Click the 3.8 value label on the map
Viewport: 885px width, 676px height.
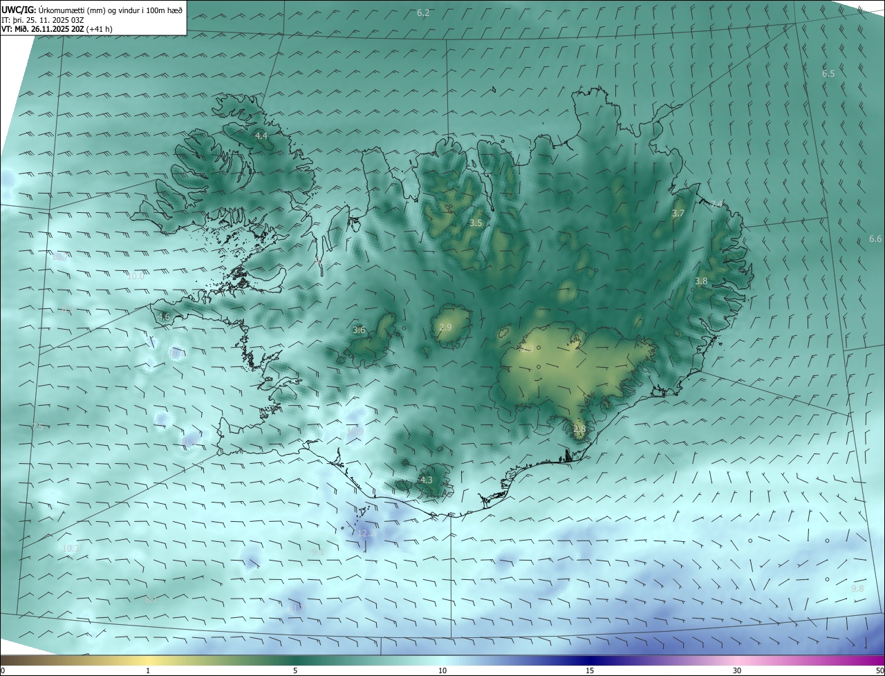(x=701, y=281)
